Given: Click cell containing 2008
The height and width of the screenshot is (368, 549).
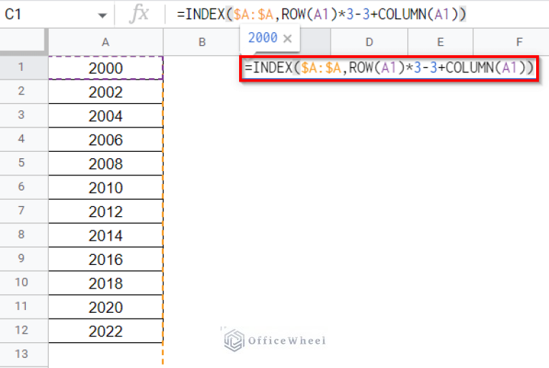Looking at the screenshot, I should coord(105,163).
